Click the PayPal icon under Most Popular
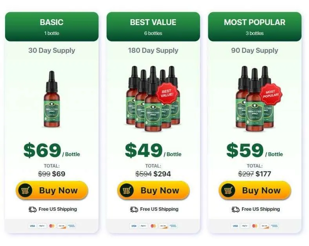This screenshot has width=309, height=246. (x=245, y=226)
